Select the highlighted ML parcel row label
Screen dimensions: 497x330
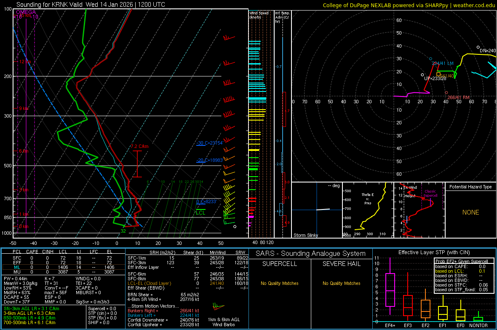[x=17, y=267]
